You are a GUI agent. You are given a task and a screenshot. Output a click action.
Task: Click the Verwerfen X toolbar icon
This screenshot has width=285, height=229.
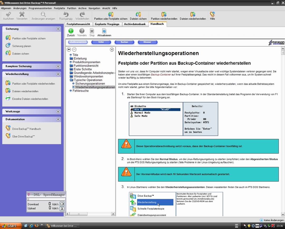click(x=22, y=14)
